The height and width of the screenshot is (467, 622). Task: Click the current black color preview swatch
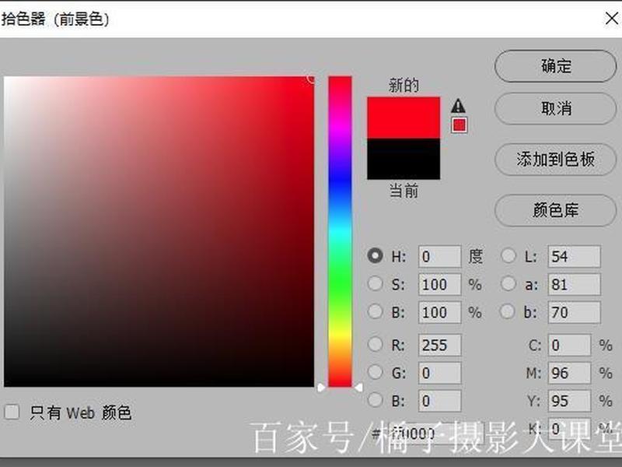tap(404, 159)
